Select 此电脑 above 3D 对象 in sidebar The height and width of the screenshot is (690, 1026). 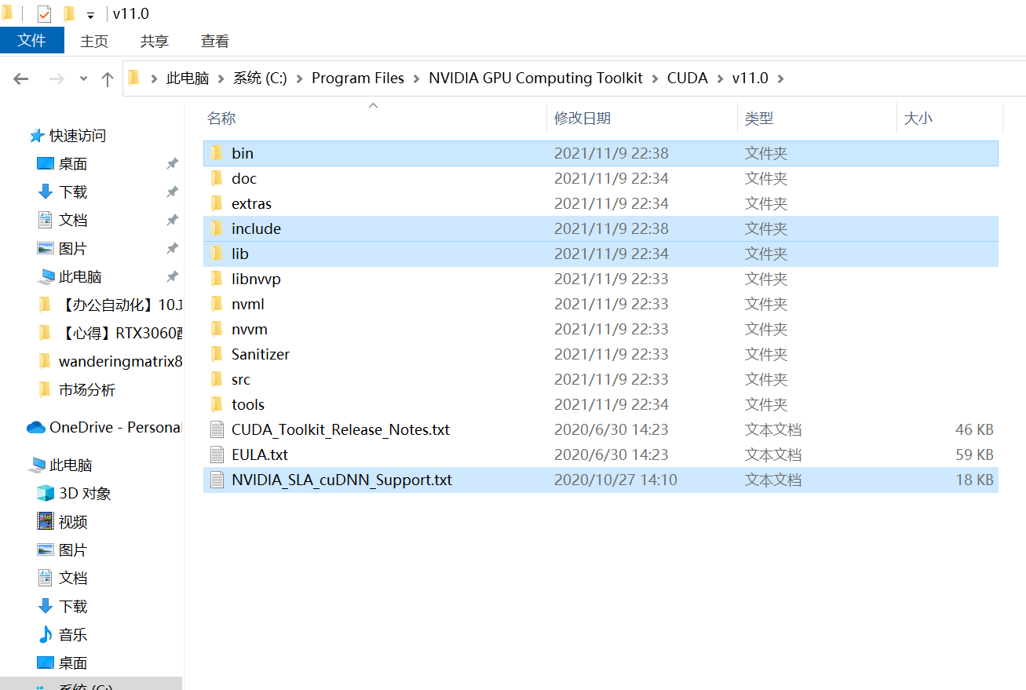71,465
